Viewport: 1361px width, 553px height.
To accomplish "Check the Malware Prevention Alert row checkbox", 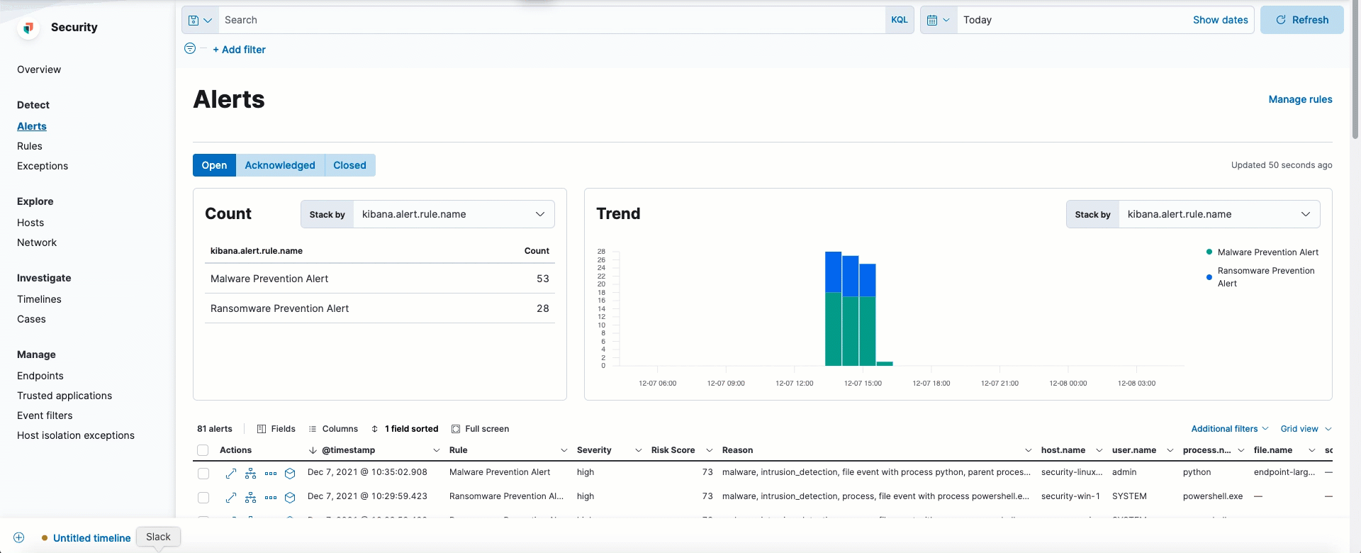I will point(203,474).
